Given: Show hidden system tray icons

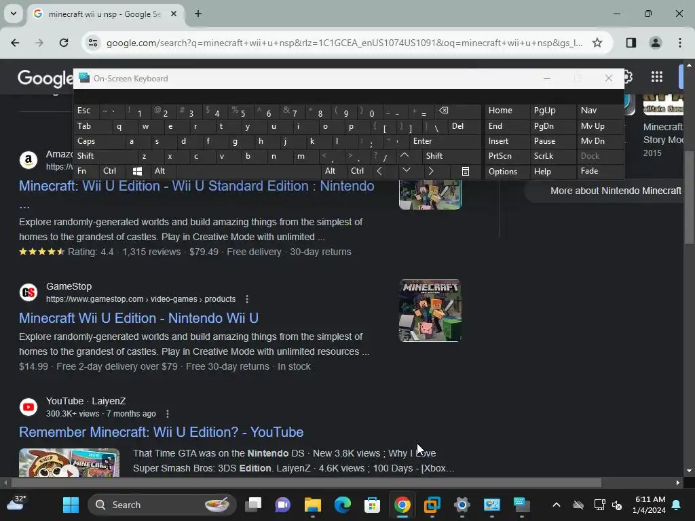Looking at the screenshot, I should click(x=557, y=505).
